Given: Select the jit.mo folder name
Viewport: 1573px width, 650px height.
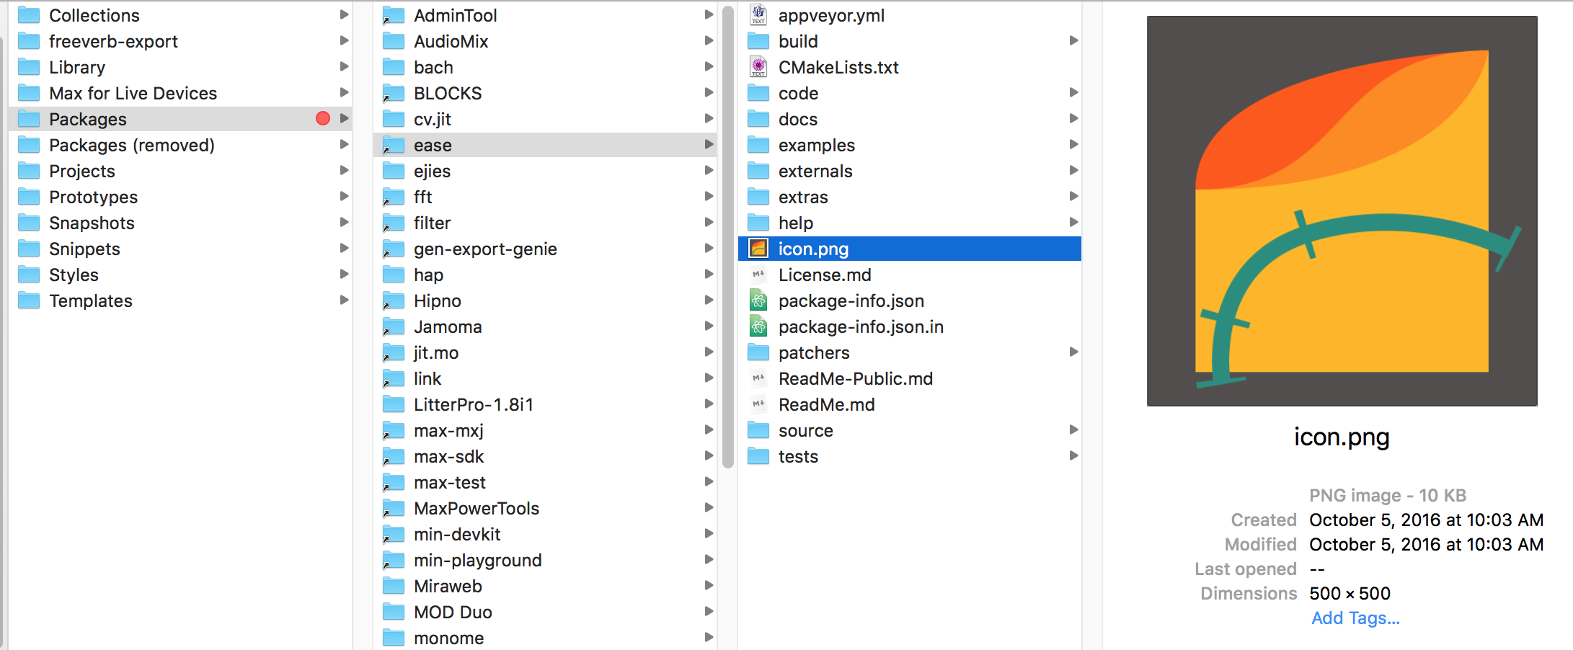Looking at the screenshot, I should point(436,352).
